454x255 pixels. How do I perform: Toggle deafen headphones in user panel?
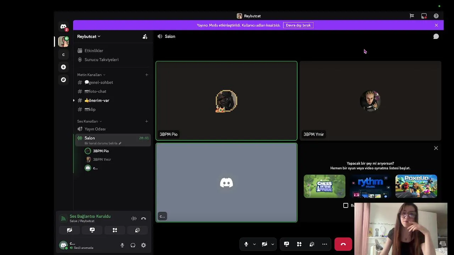pos(133,245)
